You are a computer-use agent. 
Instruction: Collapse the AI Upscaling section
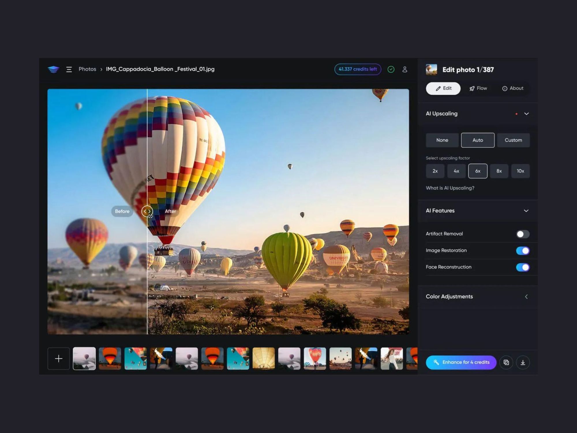526,114
